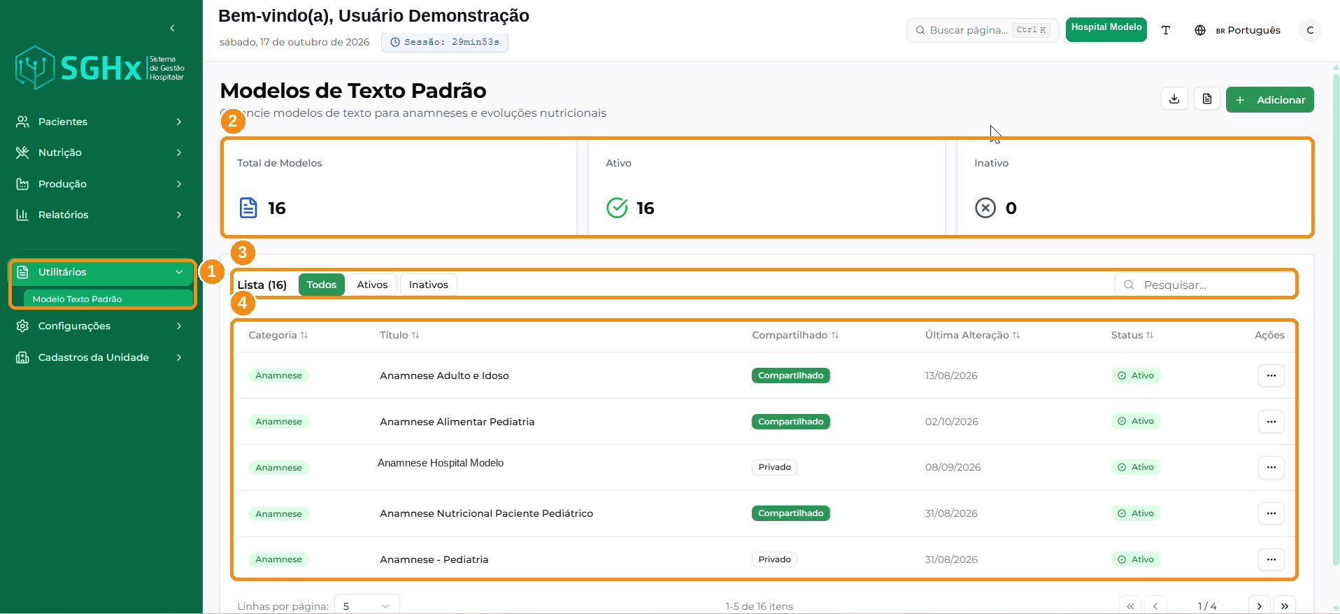This screenshot has height=614, width=1340.
Task: Jump to the first page of results
Action: pyautogui.click(x=1130, y=606)
